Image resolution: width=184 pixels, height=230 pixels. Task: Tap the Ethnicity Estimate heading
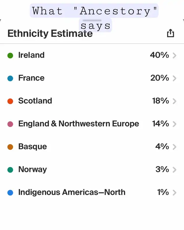50,33
